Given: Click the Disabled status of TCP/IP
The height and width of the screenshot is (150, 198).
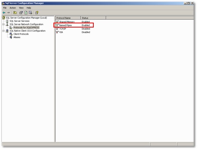Looking at the screenshot, I should click(86, 29).
